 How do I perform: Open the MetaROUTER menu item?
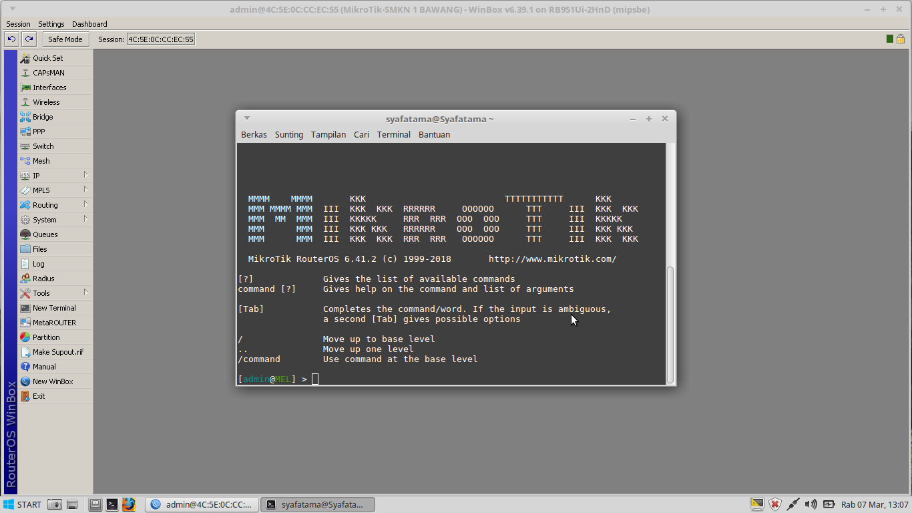tap(55, 323)
